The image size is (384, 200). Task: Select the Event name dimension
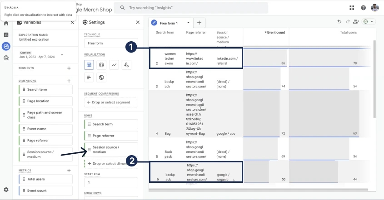(x=45, y=129)
